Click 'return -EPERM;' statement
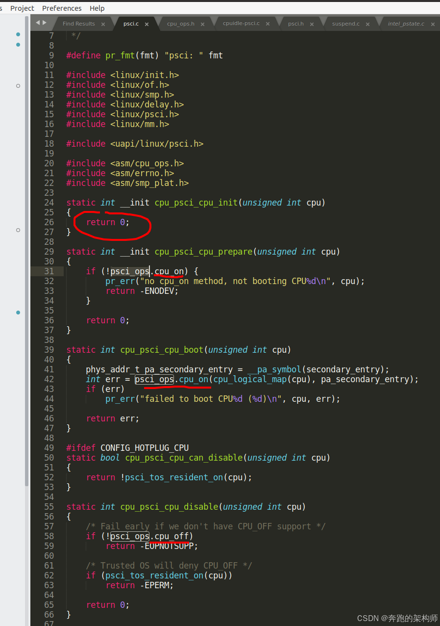The height and width of the screenshot is (626, 440). coord(140,585)
